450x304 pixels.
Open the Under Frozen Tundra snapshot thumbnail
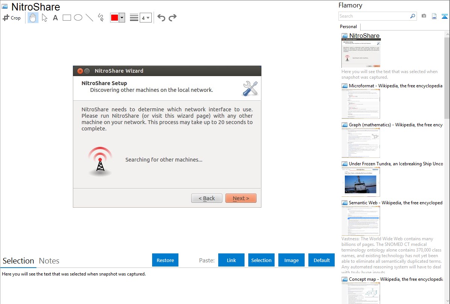point(361,182)
